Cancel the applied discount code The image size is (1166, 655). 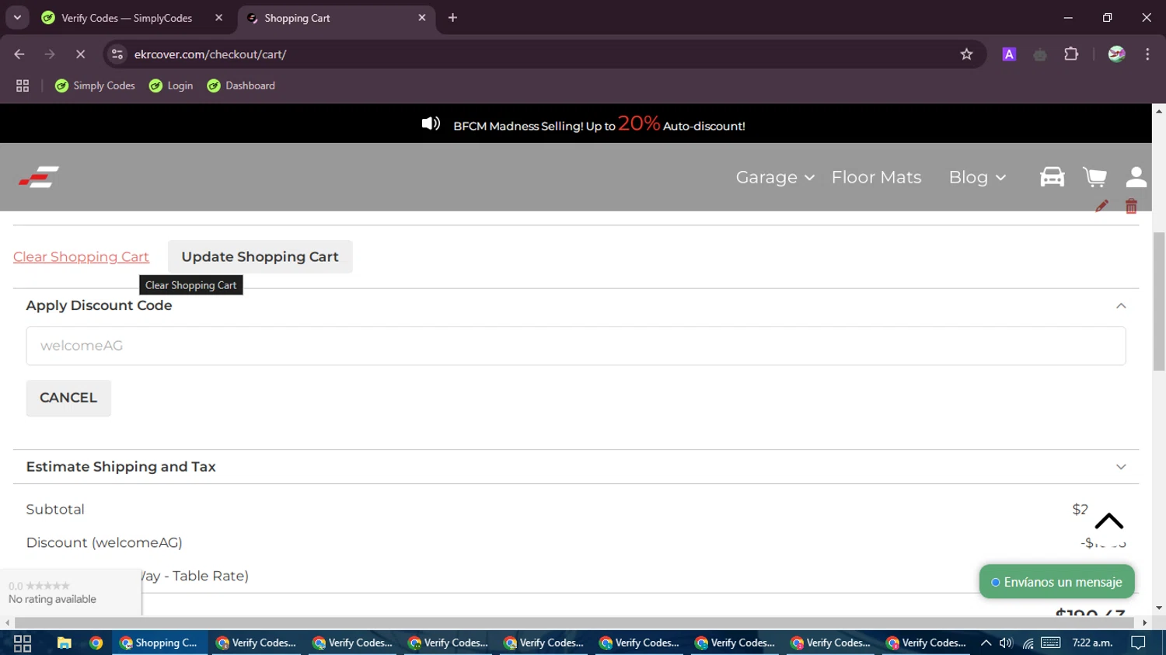point(68,398)
